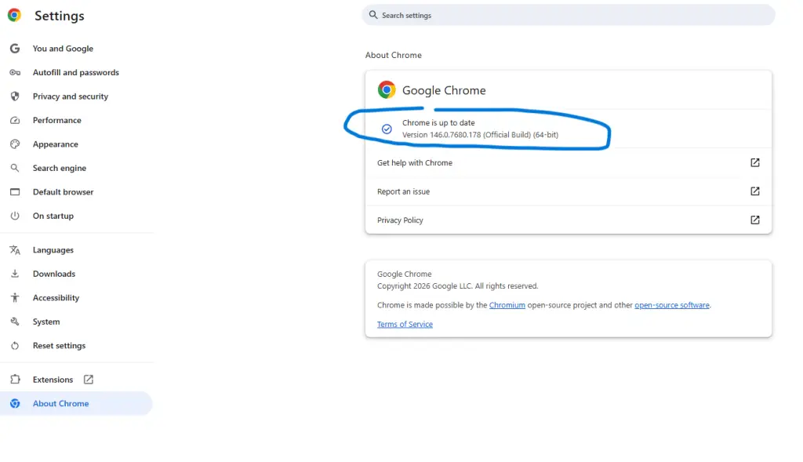Click the blue checkmark update status icon
The image size is (803, 462).
click(x=387, y=129)
